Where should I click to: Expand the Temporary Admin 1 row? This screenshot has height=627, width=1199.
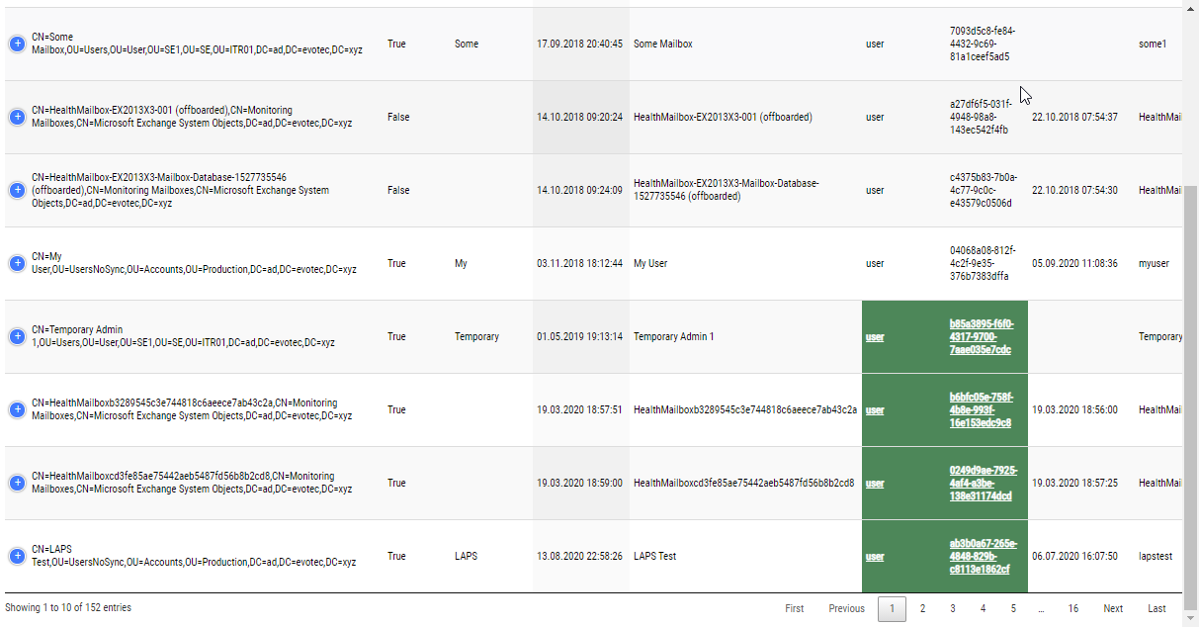(16, 335)
